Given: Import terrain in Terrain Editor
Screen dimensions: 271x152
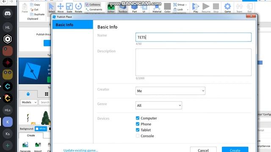Looking at the screenshot, I should pos(38,147).
